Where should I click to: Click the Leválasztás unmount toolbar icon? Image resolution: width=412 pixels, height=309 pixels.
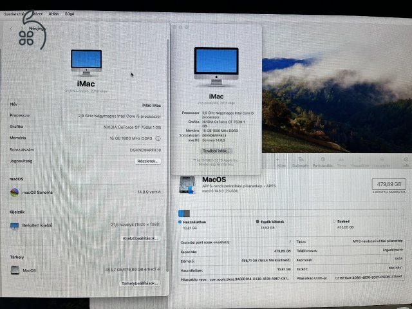pos(382,162)
